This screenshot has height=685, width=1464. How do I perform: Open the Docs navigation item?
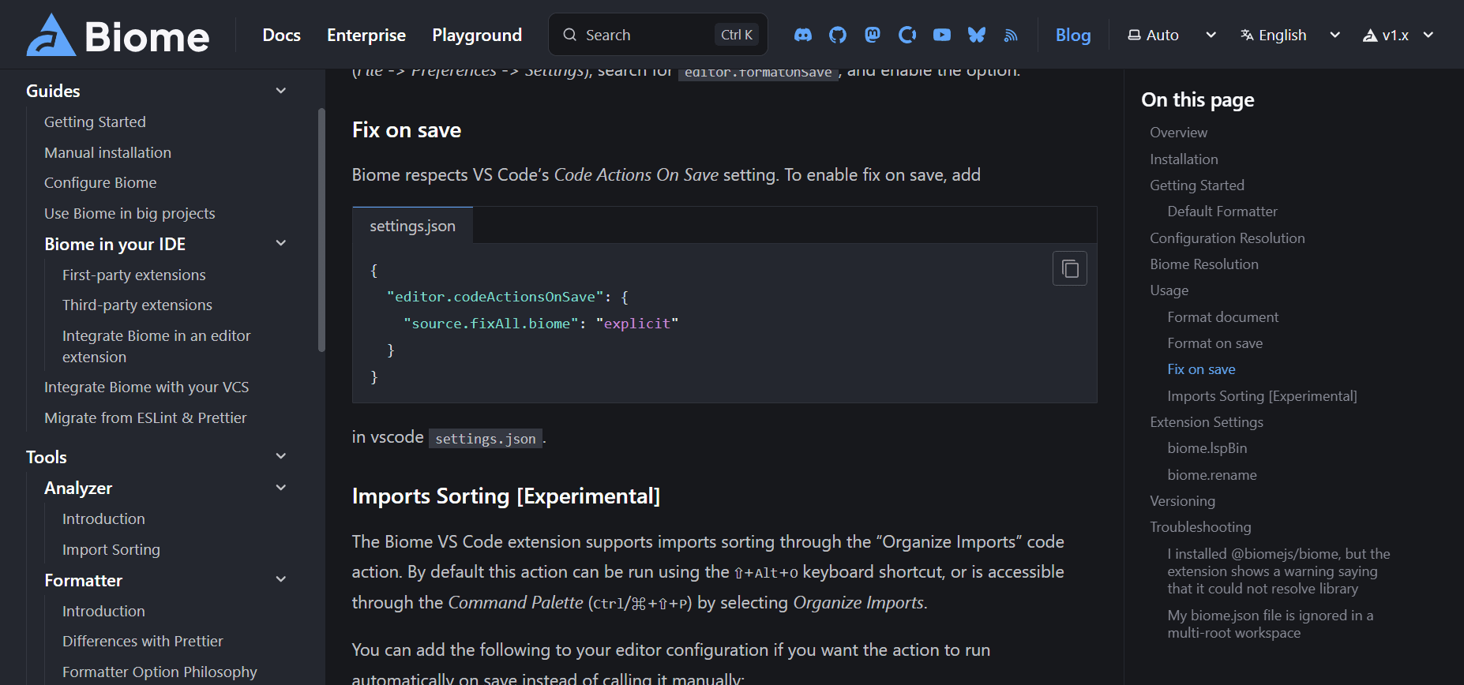281,35
